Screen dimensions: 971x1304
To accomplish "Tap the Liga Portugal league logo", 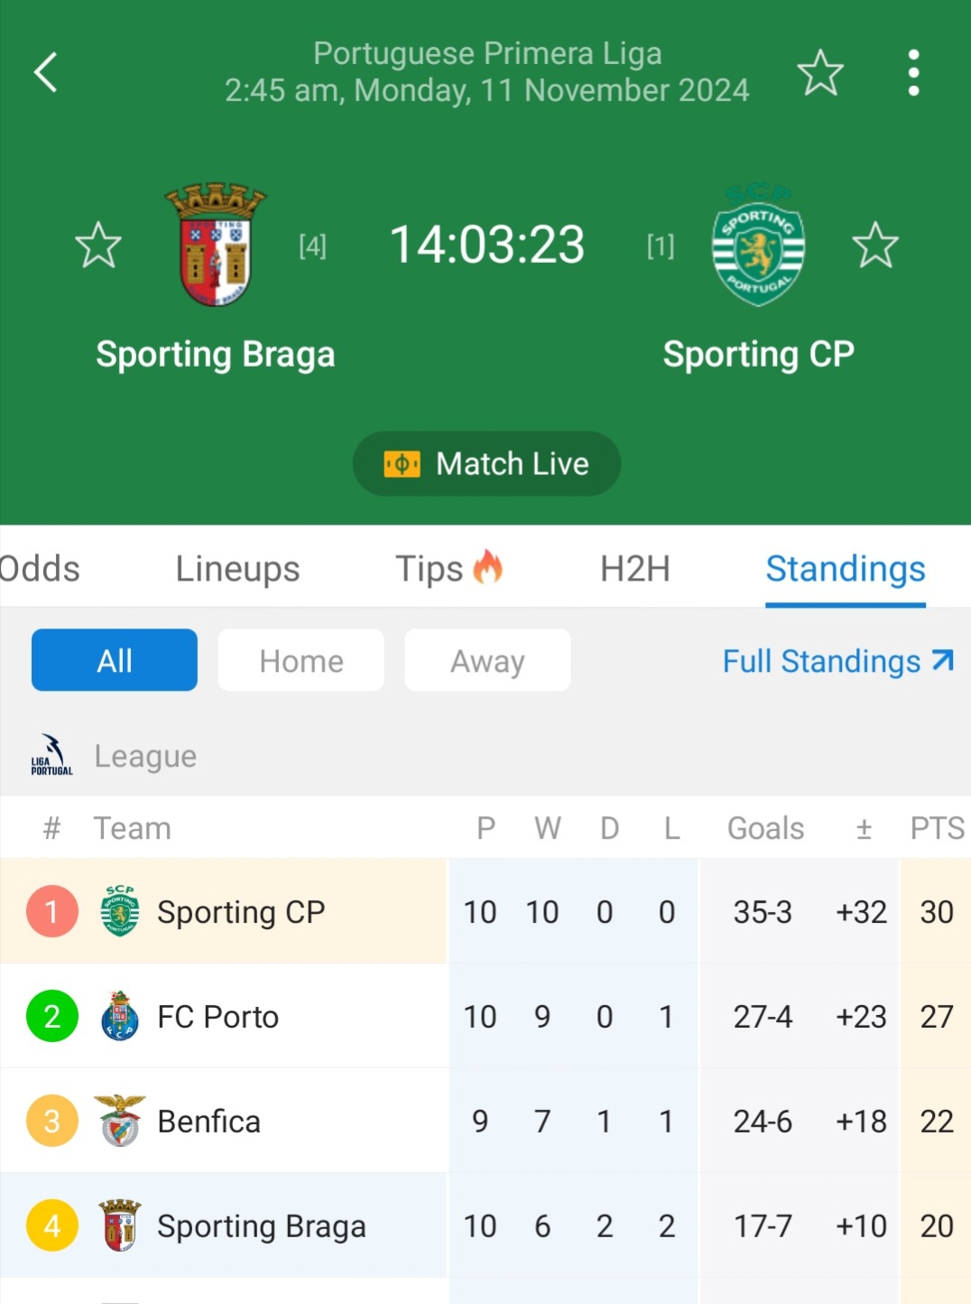I will point(51,755).
